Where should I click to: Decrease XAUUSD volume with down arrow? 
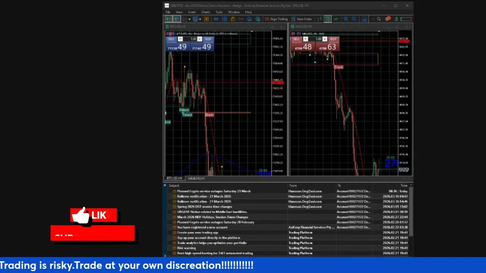(x=306, y=39)
